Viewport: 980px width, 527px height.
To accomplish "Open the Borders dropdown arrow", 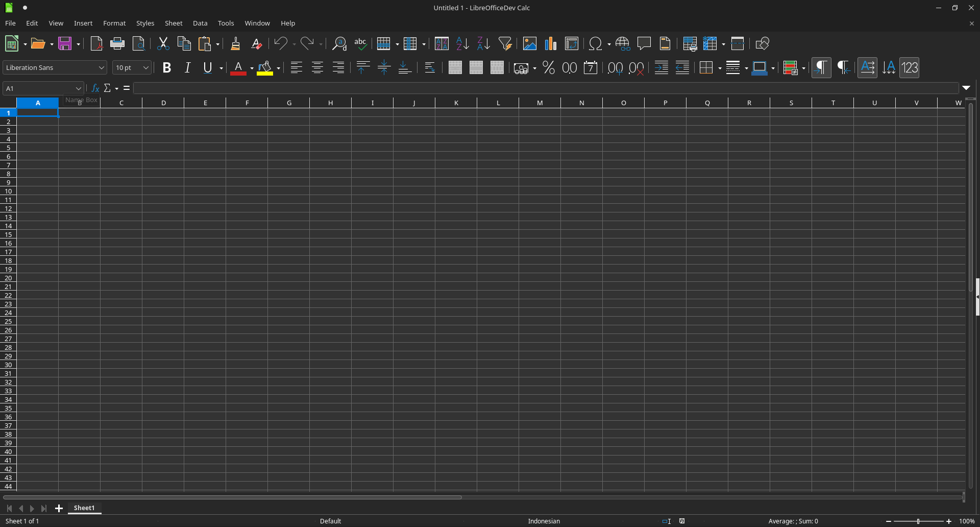I will tap(720, 68).
